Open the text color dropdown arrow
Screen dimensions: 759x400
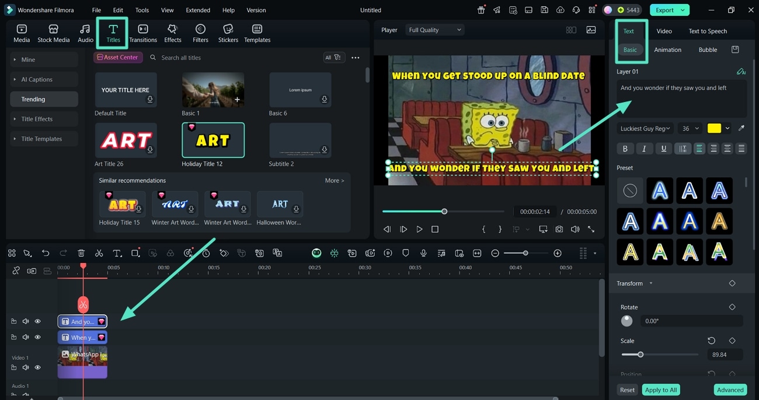(727, 128)
